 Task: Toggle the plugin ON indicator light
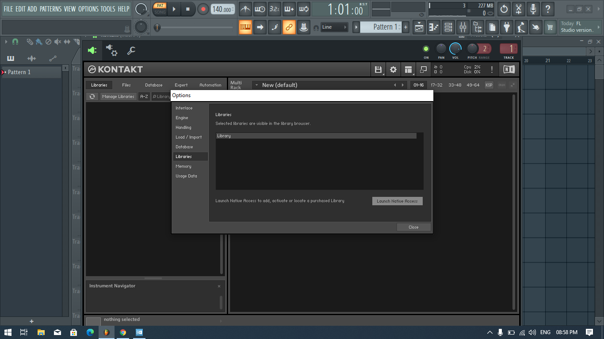[x=426, y=49]
